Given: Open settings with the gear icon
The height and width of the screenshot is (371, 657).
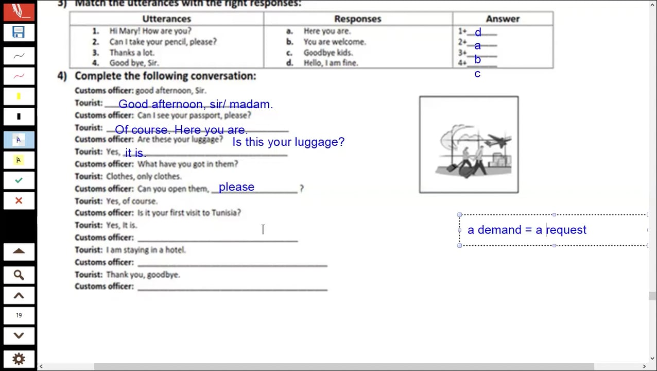Looking at the screenshot, I should [19, 359].
